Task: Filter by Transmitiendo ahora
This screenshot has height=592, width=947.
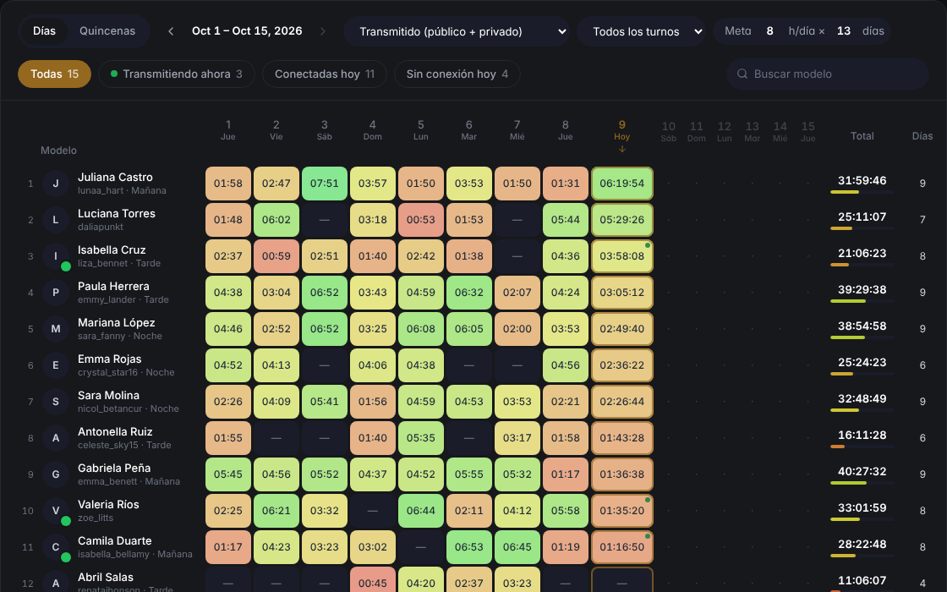Action: tap(177, 74)
